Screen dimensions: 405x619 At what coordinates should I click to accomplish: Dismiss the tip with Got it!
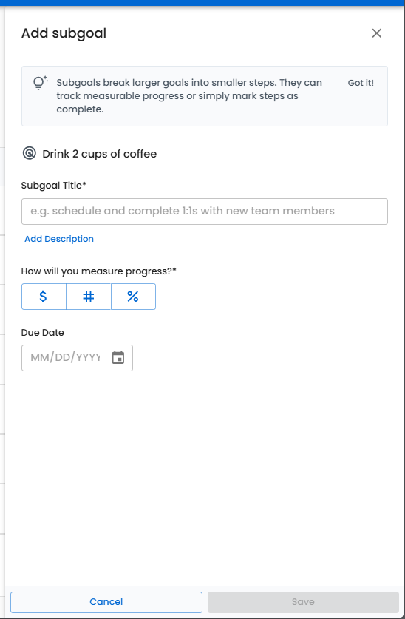(361, 83)
